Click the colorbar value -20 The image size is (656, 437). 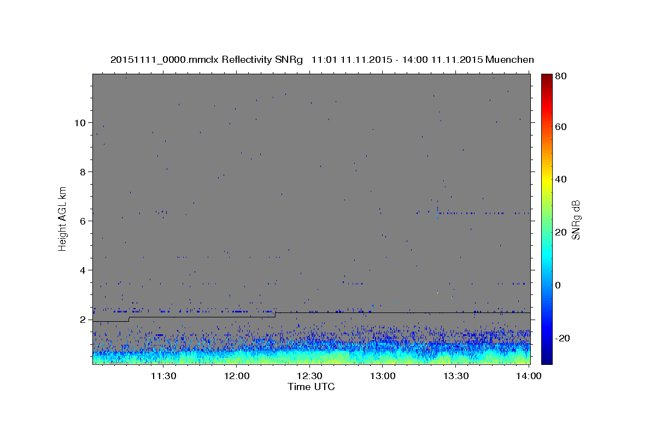pyautogui.click(x=563, y=338)
